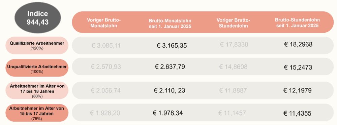Click the € 15,2473 hourly wage value
The width and height of the screenshot is (337, 125).
pyautogui.click(x=298, y=68)
